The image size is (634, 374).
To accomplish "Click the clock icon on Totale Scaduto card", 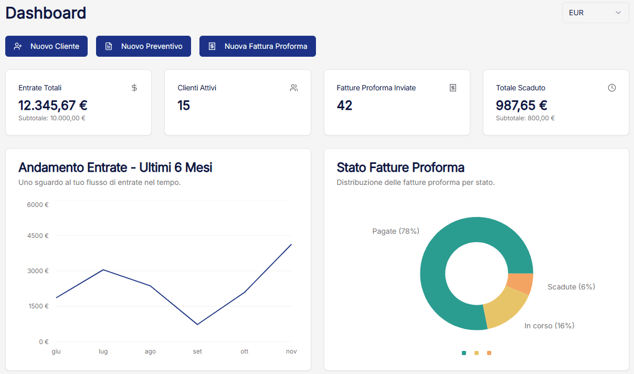I will (612, 88).
